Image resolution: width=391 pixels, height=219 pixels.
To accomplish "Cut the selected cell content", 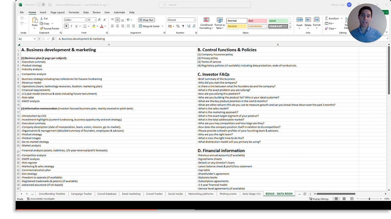I will pos(44,19).
